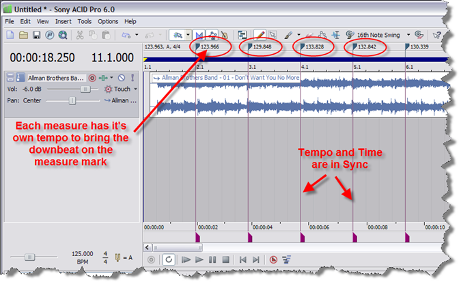Mute the Allman Brothers track
The height and width of the screenshot is (282, 459).
coord(120,78)
